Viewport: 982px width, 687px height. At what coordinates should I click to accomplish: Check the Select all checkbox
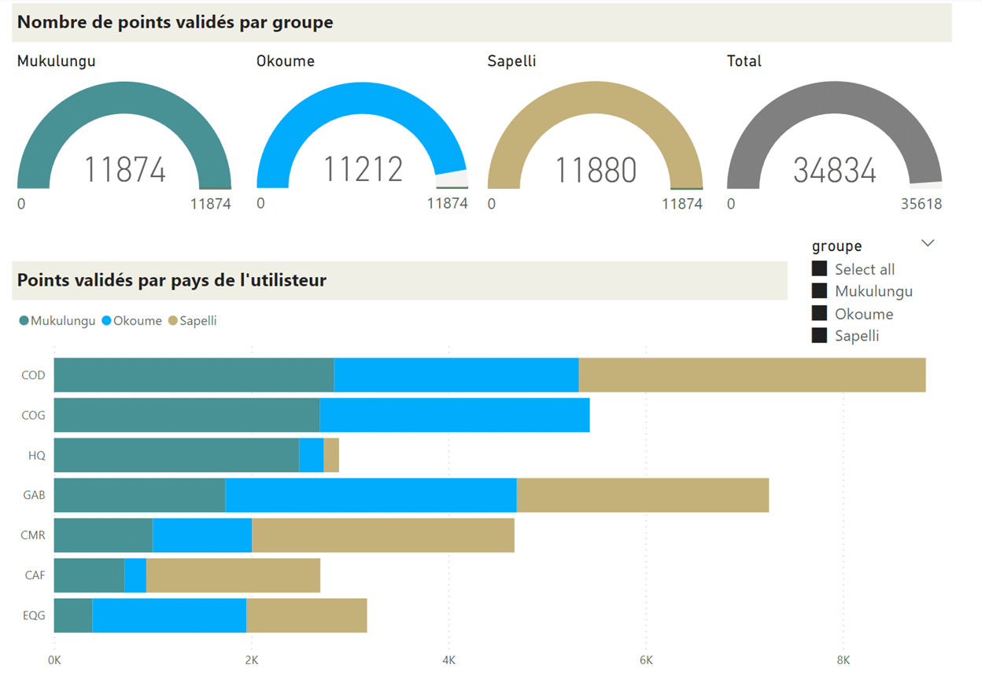(x=819, y=269)
